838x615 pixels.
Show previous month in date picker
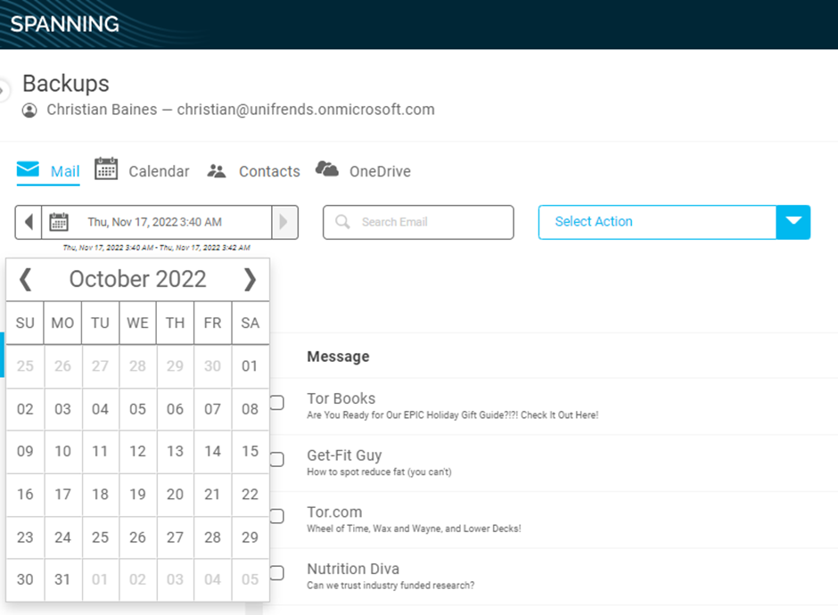(25, 280)
